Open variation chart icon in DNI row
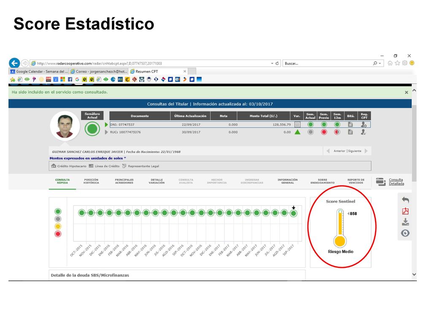 [x=297, y=124]
